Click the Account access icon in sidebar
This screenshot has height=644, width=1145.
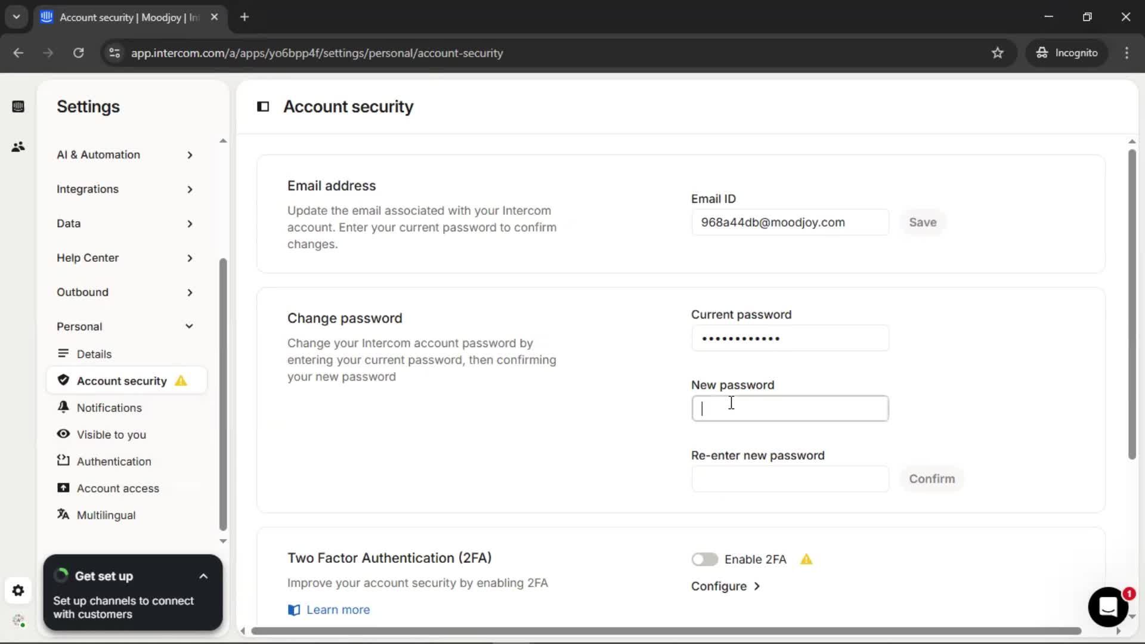63,488
